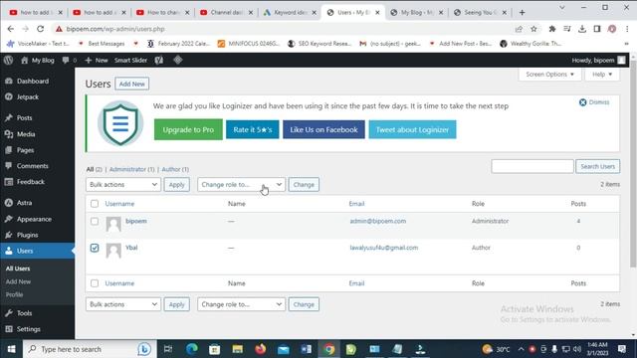The width and height of the screenshot is (637, 358).
Task: Click the Ybal user avatar
Action: click(113, 251)
